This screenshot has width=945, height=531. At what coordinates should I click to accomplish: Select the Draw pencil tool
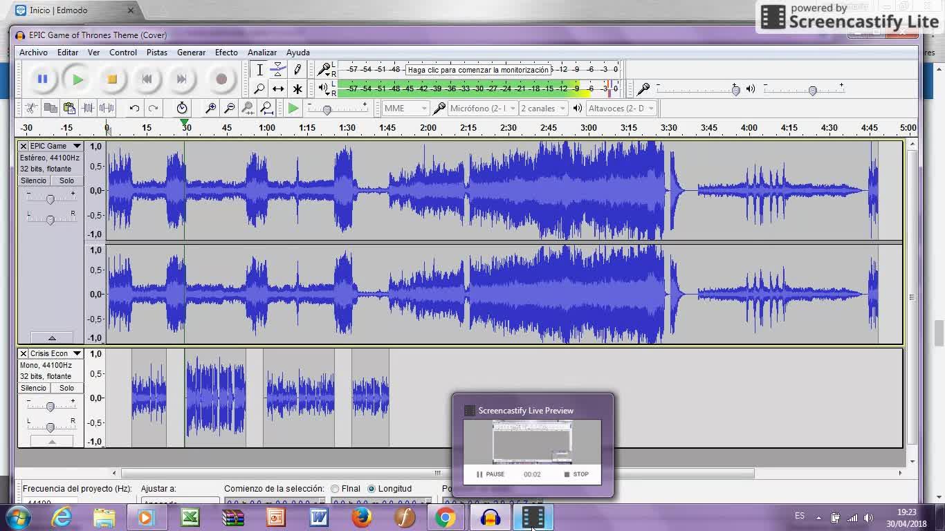tap(297, 69)
